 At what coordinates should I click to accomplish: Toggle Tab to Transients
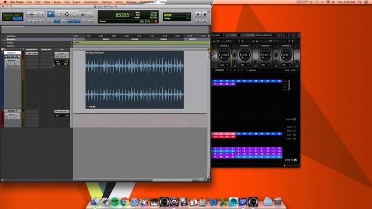coord(57,21)
